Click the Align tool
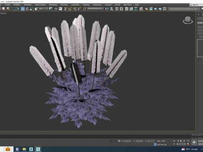Viewport: 203px width, 152px height. (x=112, y=9)
